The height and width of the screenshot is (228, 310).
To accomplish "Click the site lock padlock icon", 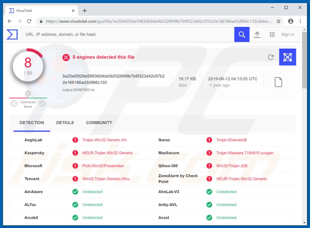I will tap(41, 21).
